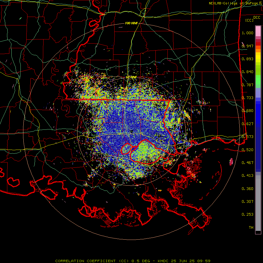Image resolution: width=263 pixels, height=263 pixels.
Task: Click the 1.000 value on the scale
Action: [x=248, y=33]
